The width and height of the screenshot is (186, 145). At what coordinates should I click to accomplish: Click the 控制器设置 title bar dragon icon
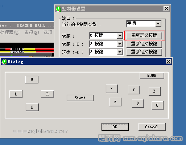[58, 9]
